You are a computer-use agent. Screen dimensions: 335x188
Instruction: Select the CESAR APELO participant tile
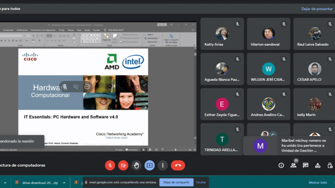[314, 69]
